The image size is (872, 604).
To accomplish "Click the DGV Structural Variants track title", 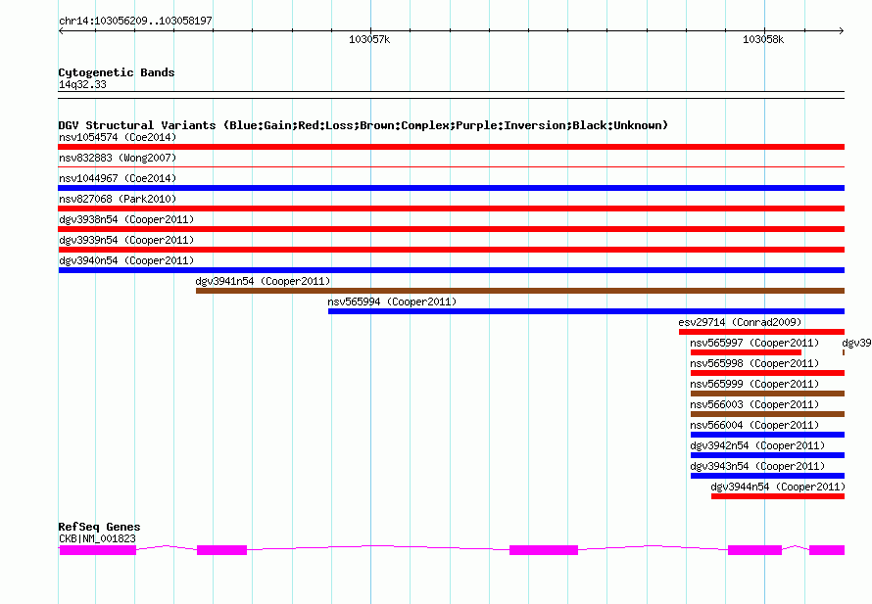I will coord(363,125).
